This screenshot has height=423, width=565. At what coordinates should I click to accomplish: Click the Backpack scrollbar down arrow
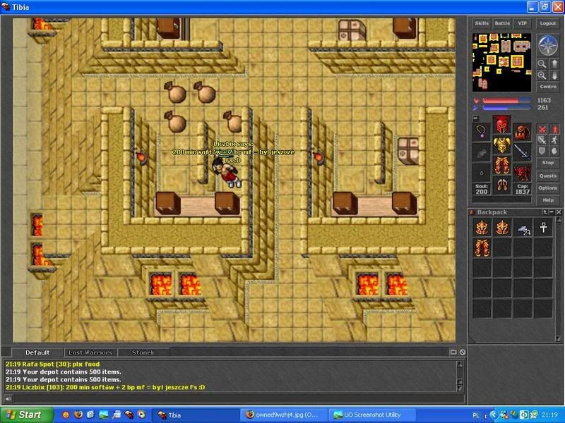point(558,338)
